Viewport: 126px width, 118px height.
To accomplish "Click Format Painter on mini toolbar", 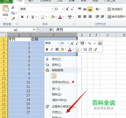I will click(95, 49).
